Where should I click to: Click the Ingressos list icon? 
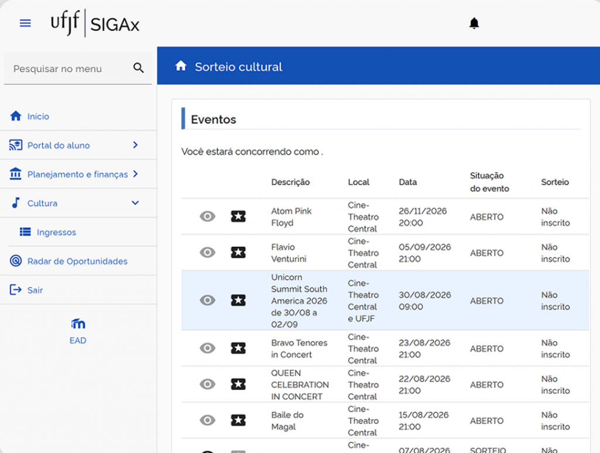[25, 232]
